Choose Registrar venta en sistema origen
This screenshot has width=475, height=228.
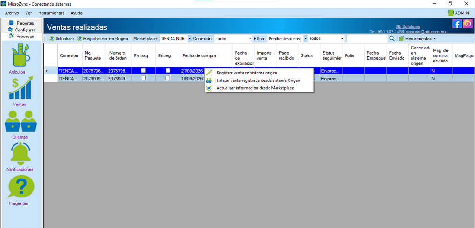point(259,73)
